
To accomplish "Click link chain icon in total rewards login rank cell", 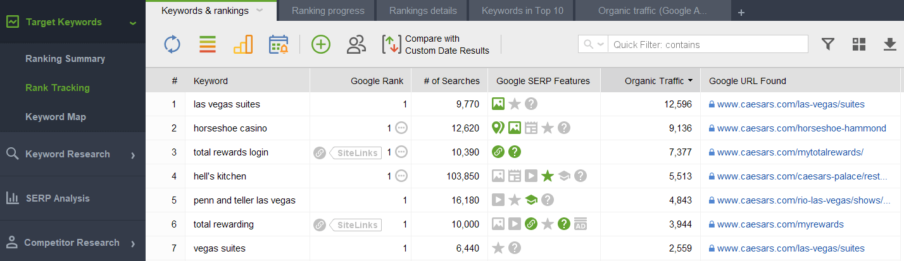I will pos(320,152).
